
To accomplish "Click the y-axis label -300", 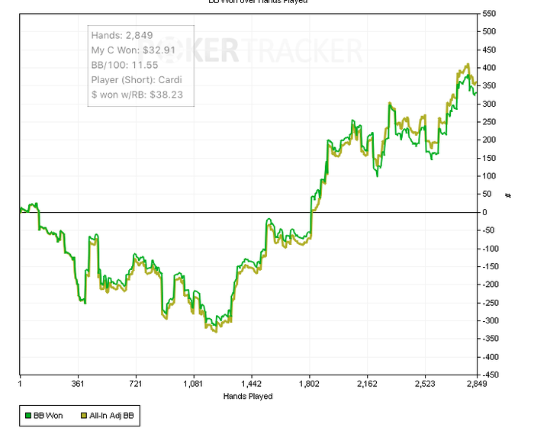I will [x=491, y=320].
